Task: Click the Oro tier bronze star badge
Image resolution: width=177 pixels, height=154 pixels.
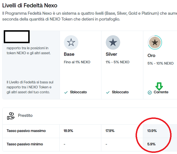Action: [x=155, y=42]
